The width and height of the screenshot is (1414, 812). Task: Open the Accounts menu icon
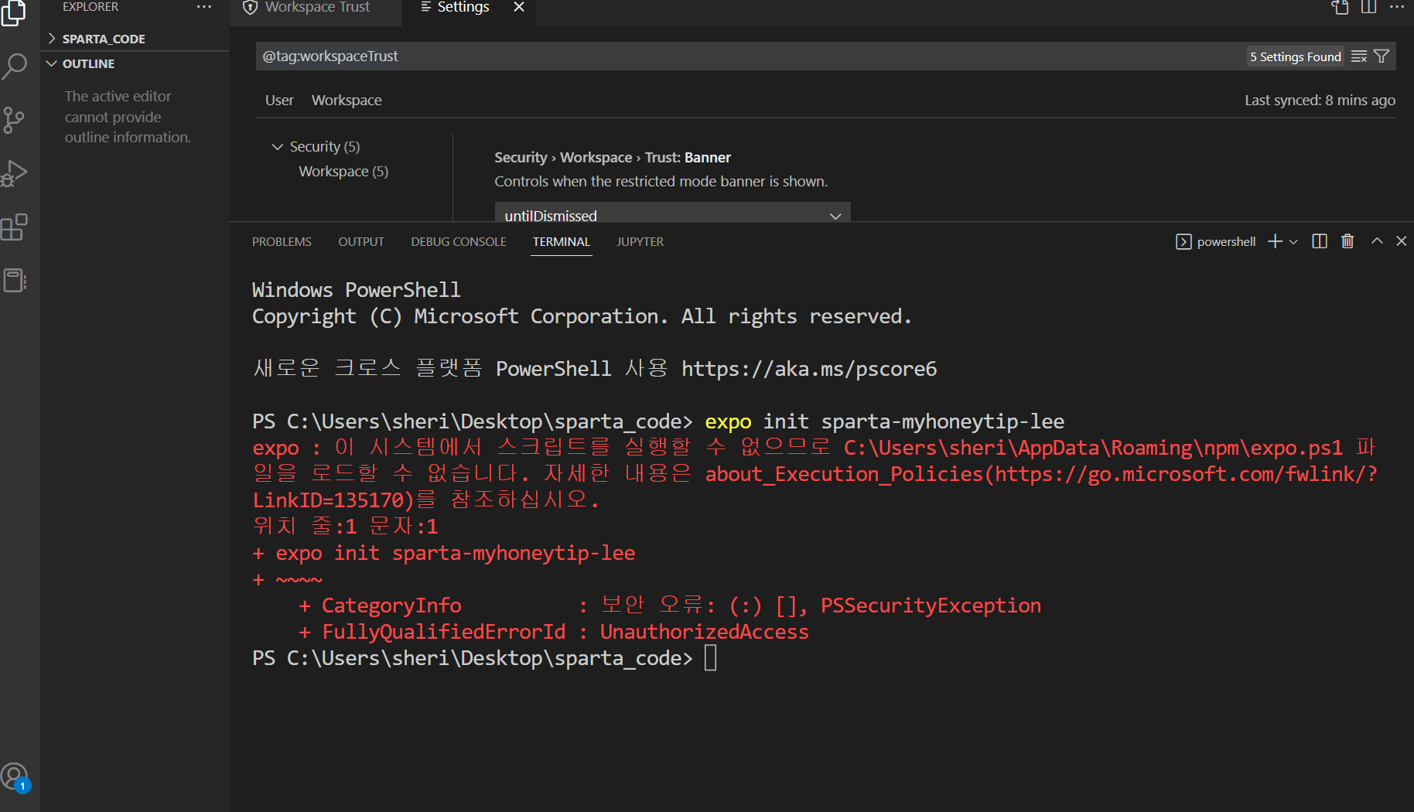coord(14,776)
